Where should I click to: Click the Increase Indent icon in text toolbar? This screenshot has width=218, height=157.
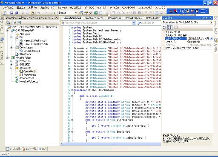(140, 13)
